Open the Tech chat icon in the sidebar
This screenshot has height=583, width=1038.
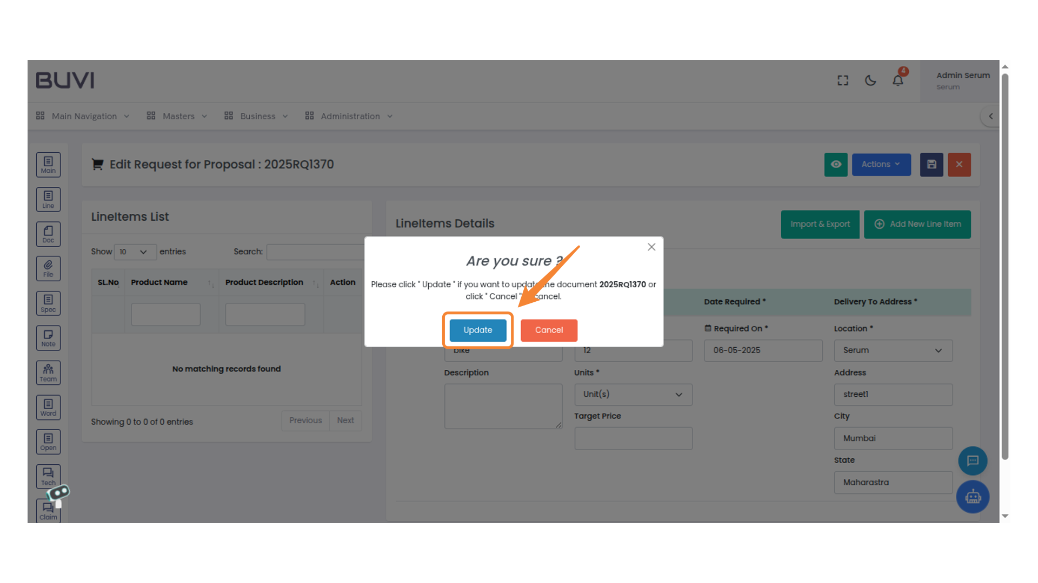pyautogui.click(x=48, y=476)
